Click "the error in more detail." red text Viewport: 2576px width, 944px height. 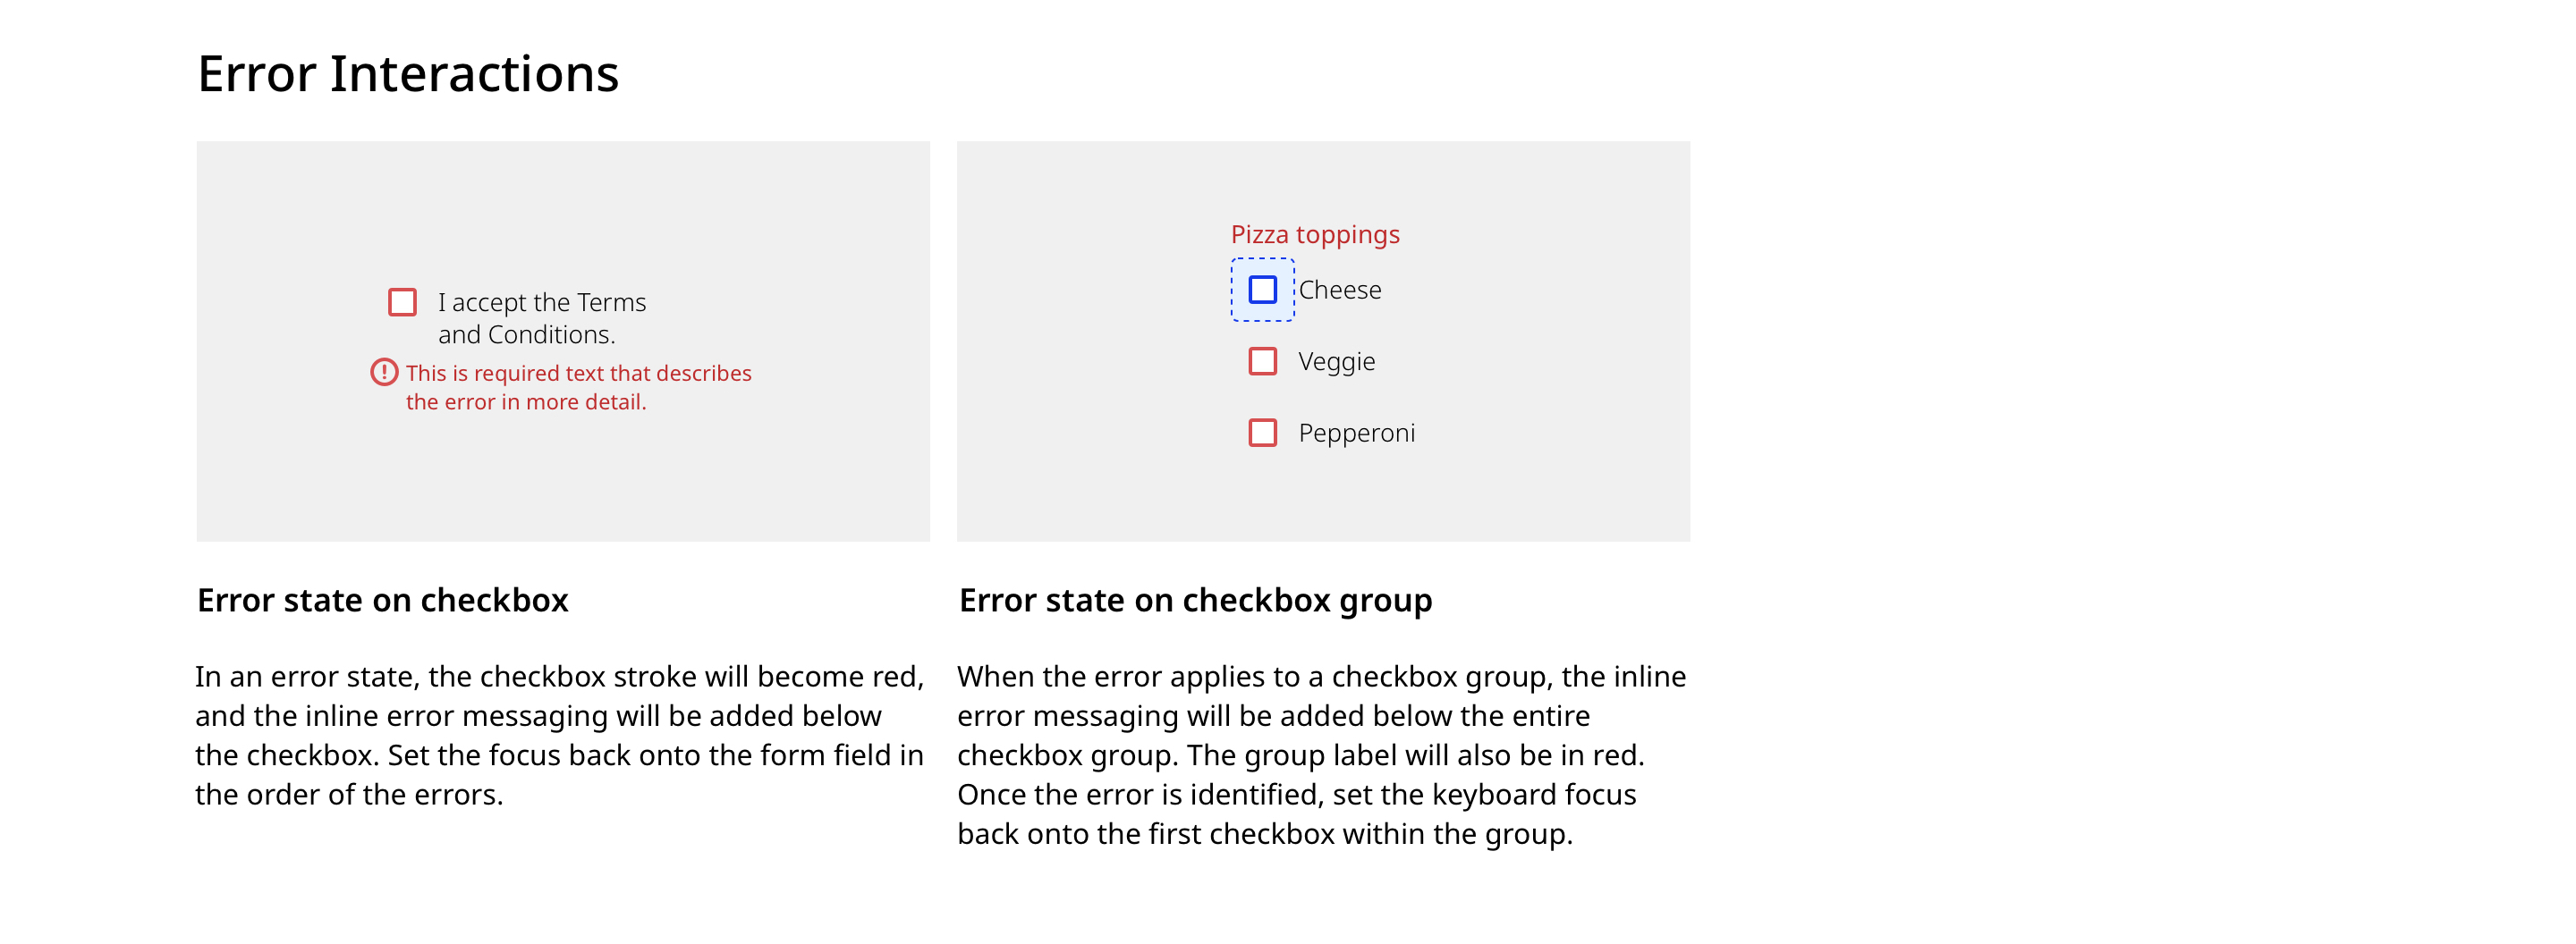(x=526, y=402)
